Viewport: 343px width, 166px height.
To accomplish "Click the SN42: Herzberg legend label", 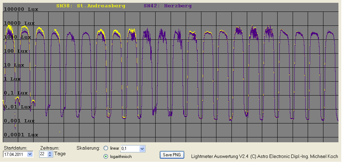I will pos(167,6).
